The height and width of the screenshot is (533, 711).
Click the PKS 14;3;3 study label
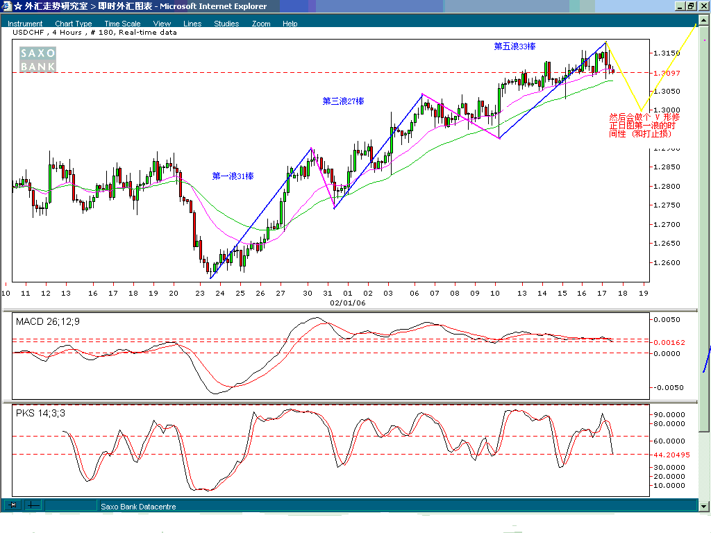tap(40, 413)
